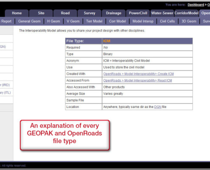Click the General Geom submenu item
The image size is (210, 170).
(29, 21)
